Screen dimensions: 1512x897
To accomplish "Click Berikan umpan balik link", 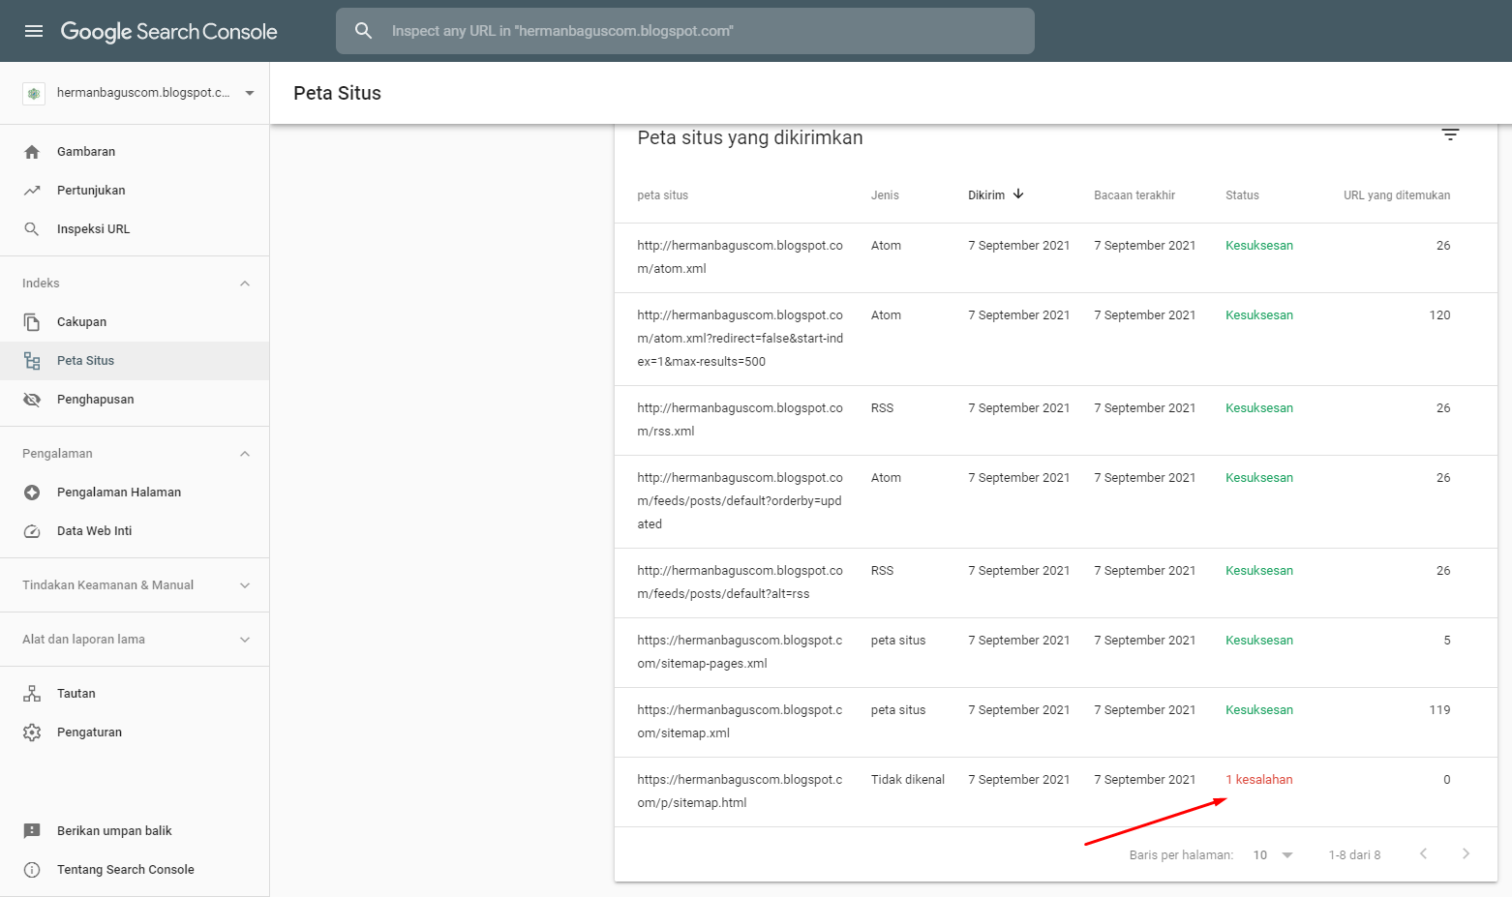I will click(x=135, y=831).
